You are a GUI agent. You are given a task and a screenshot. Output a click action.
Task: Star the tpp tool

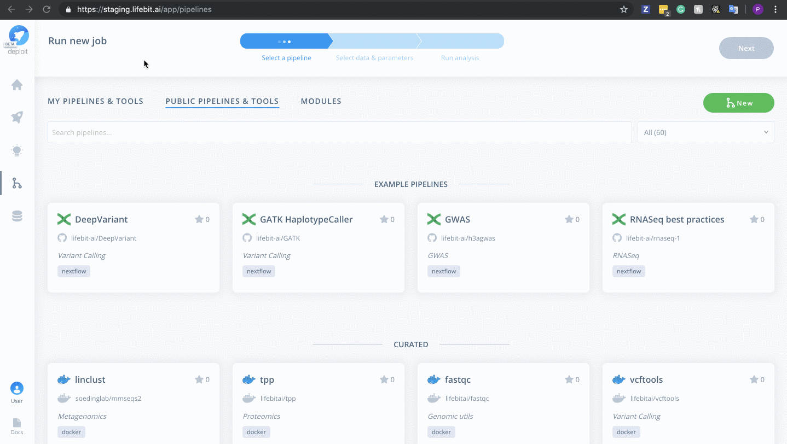click(x=384, y=379)
